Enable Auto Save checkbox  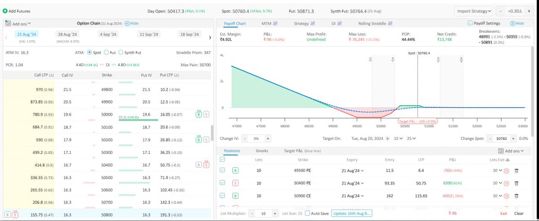307,213
